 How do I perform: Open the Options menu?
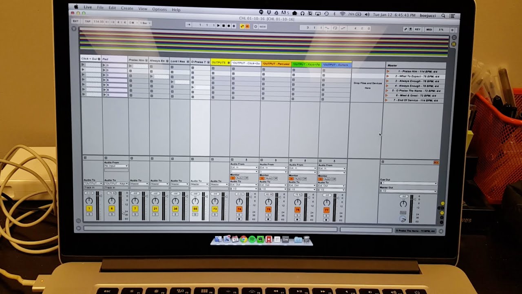click(x=159, y=9)
